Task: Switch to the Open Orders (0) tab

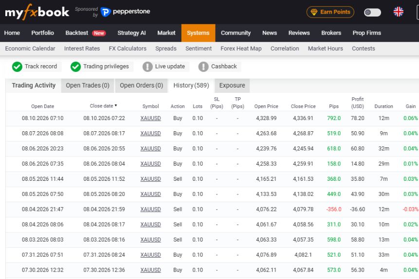Action: coord(141,86)
